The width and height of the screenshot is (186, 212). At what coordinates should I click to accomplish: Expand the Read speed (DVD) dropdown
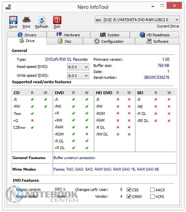(78, 67)
